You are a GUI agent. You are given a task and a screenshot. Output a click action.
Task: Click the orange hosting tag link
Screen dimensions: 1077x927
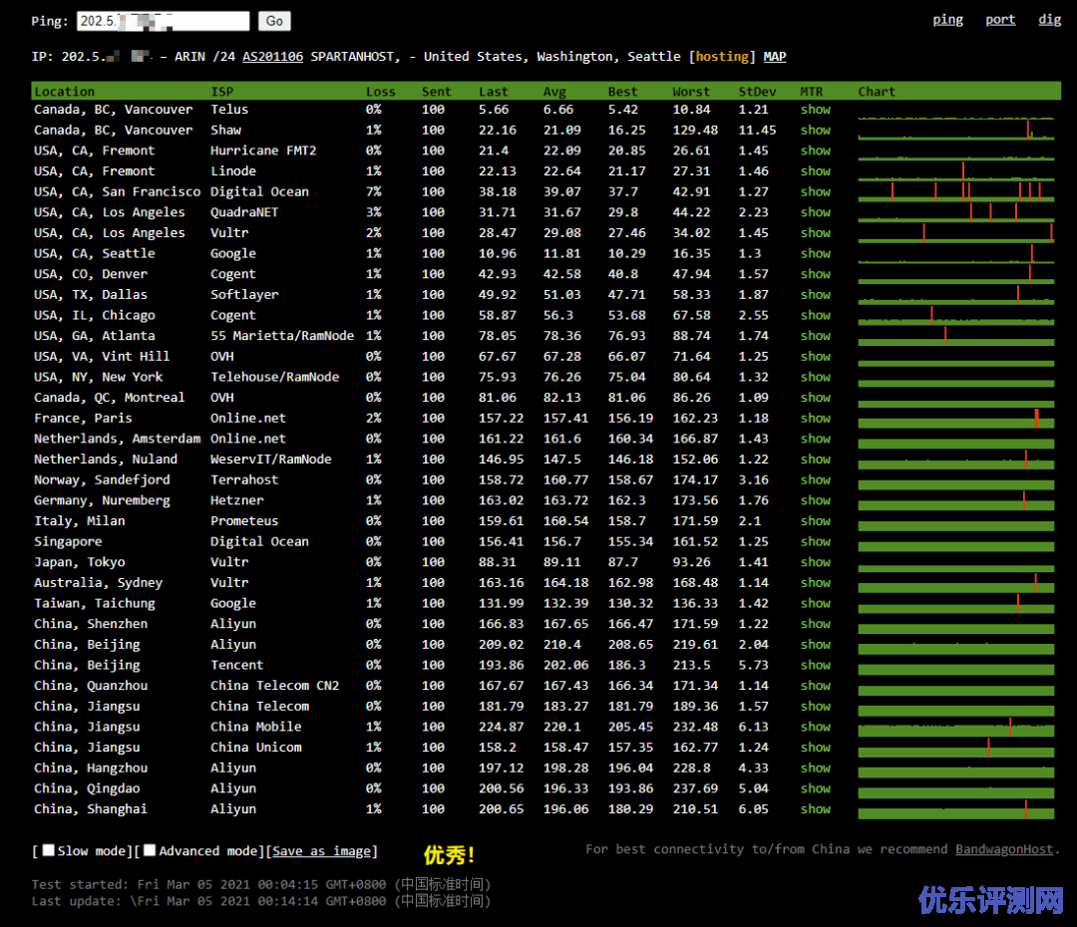click(x=722, y=56)
